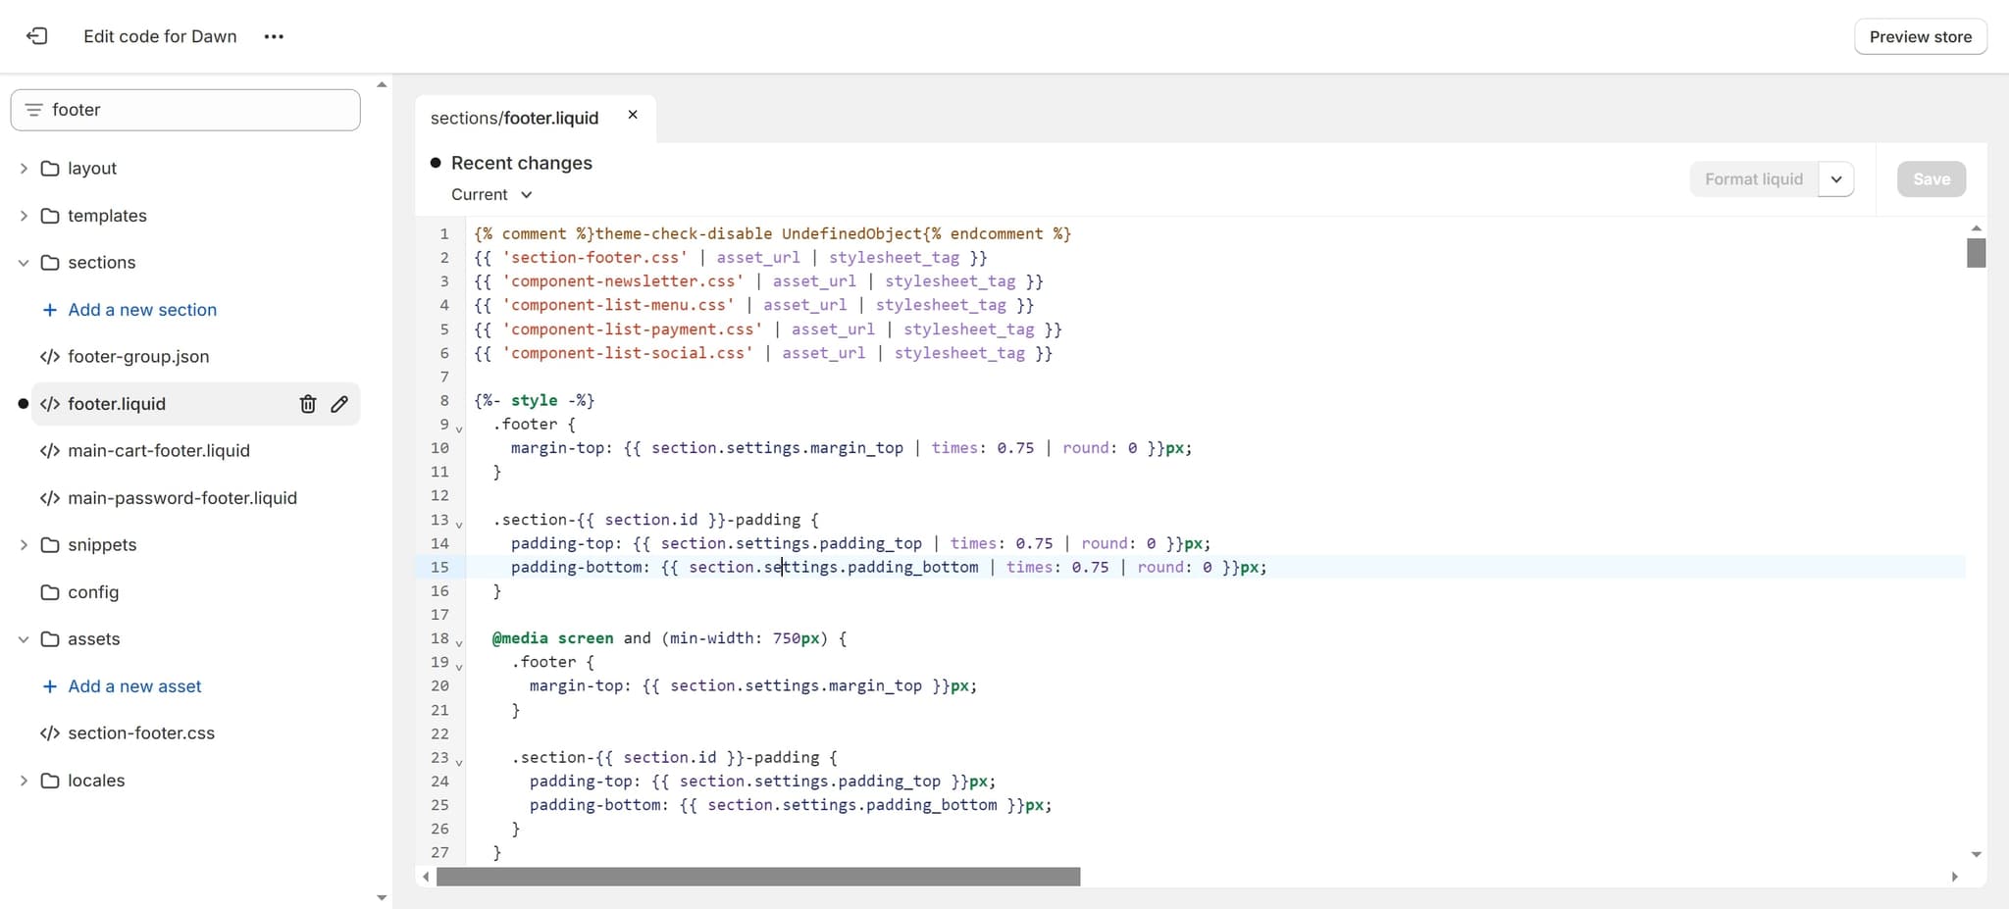The image size is (2009, 909).
Task: Open the Current version dropdown
Action: (490, 194)
